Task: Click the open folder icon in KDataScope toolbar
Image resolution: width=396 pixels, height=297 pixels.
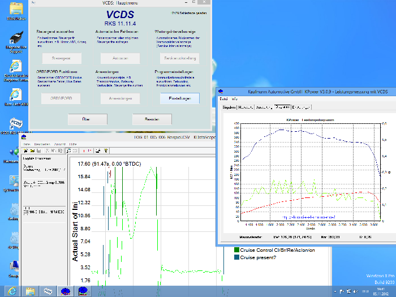Action: point(32,151)
